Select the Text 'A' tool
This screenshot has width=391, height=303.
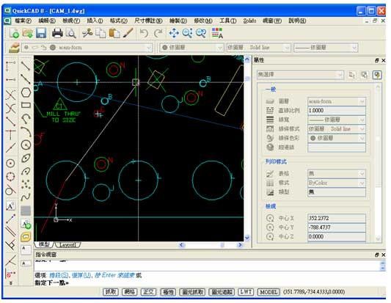coord(10,206)
